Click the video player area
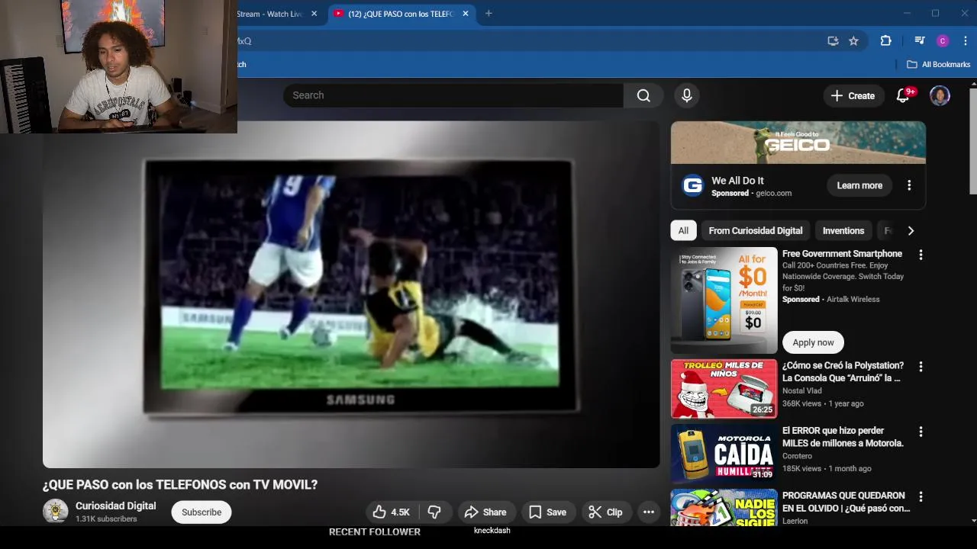This screenshot has height=549, width=977. (351, 294)
